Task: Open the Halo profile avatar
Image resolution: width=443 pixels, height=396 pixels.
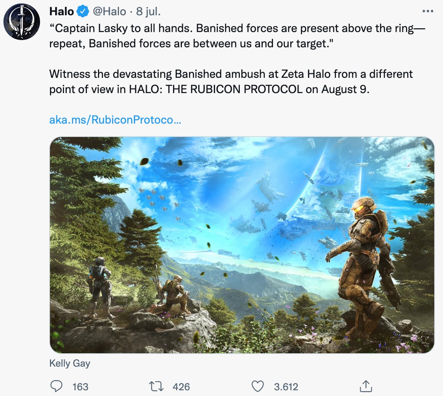Action: coord(22,22)
